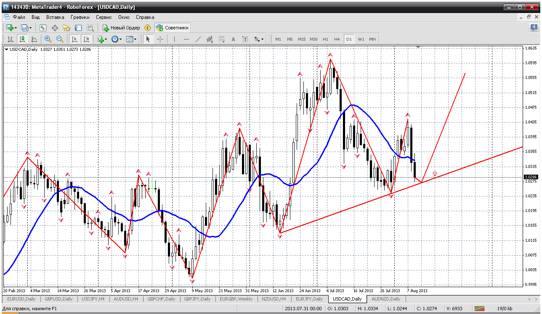Select the Cursor arrow tool
The image size is (542, 314).
[148, 39]
